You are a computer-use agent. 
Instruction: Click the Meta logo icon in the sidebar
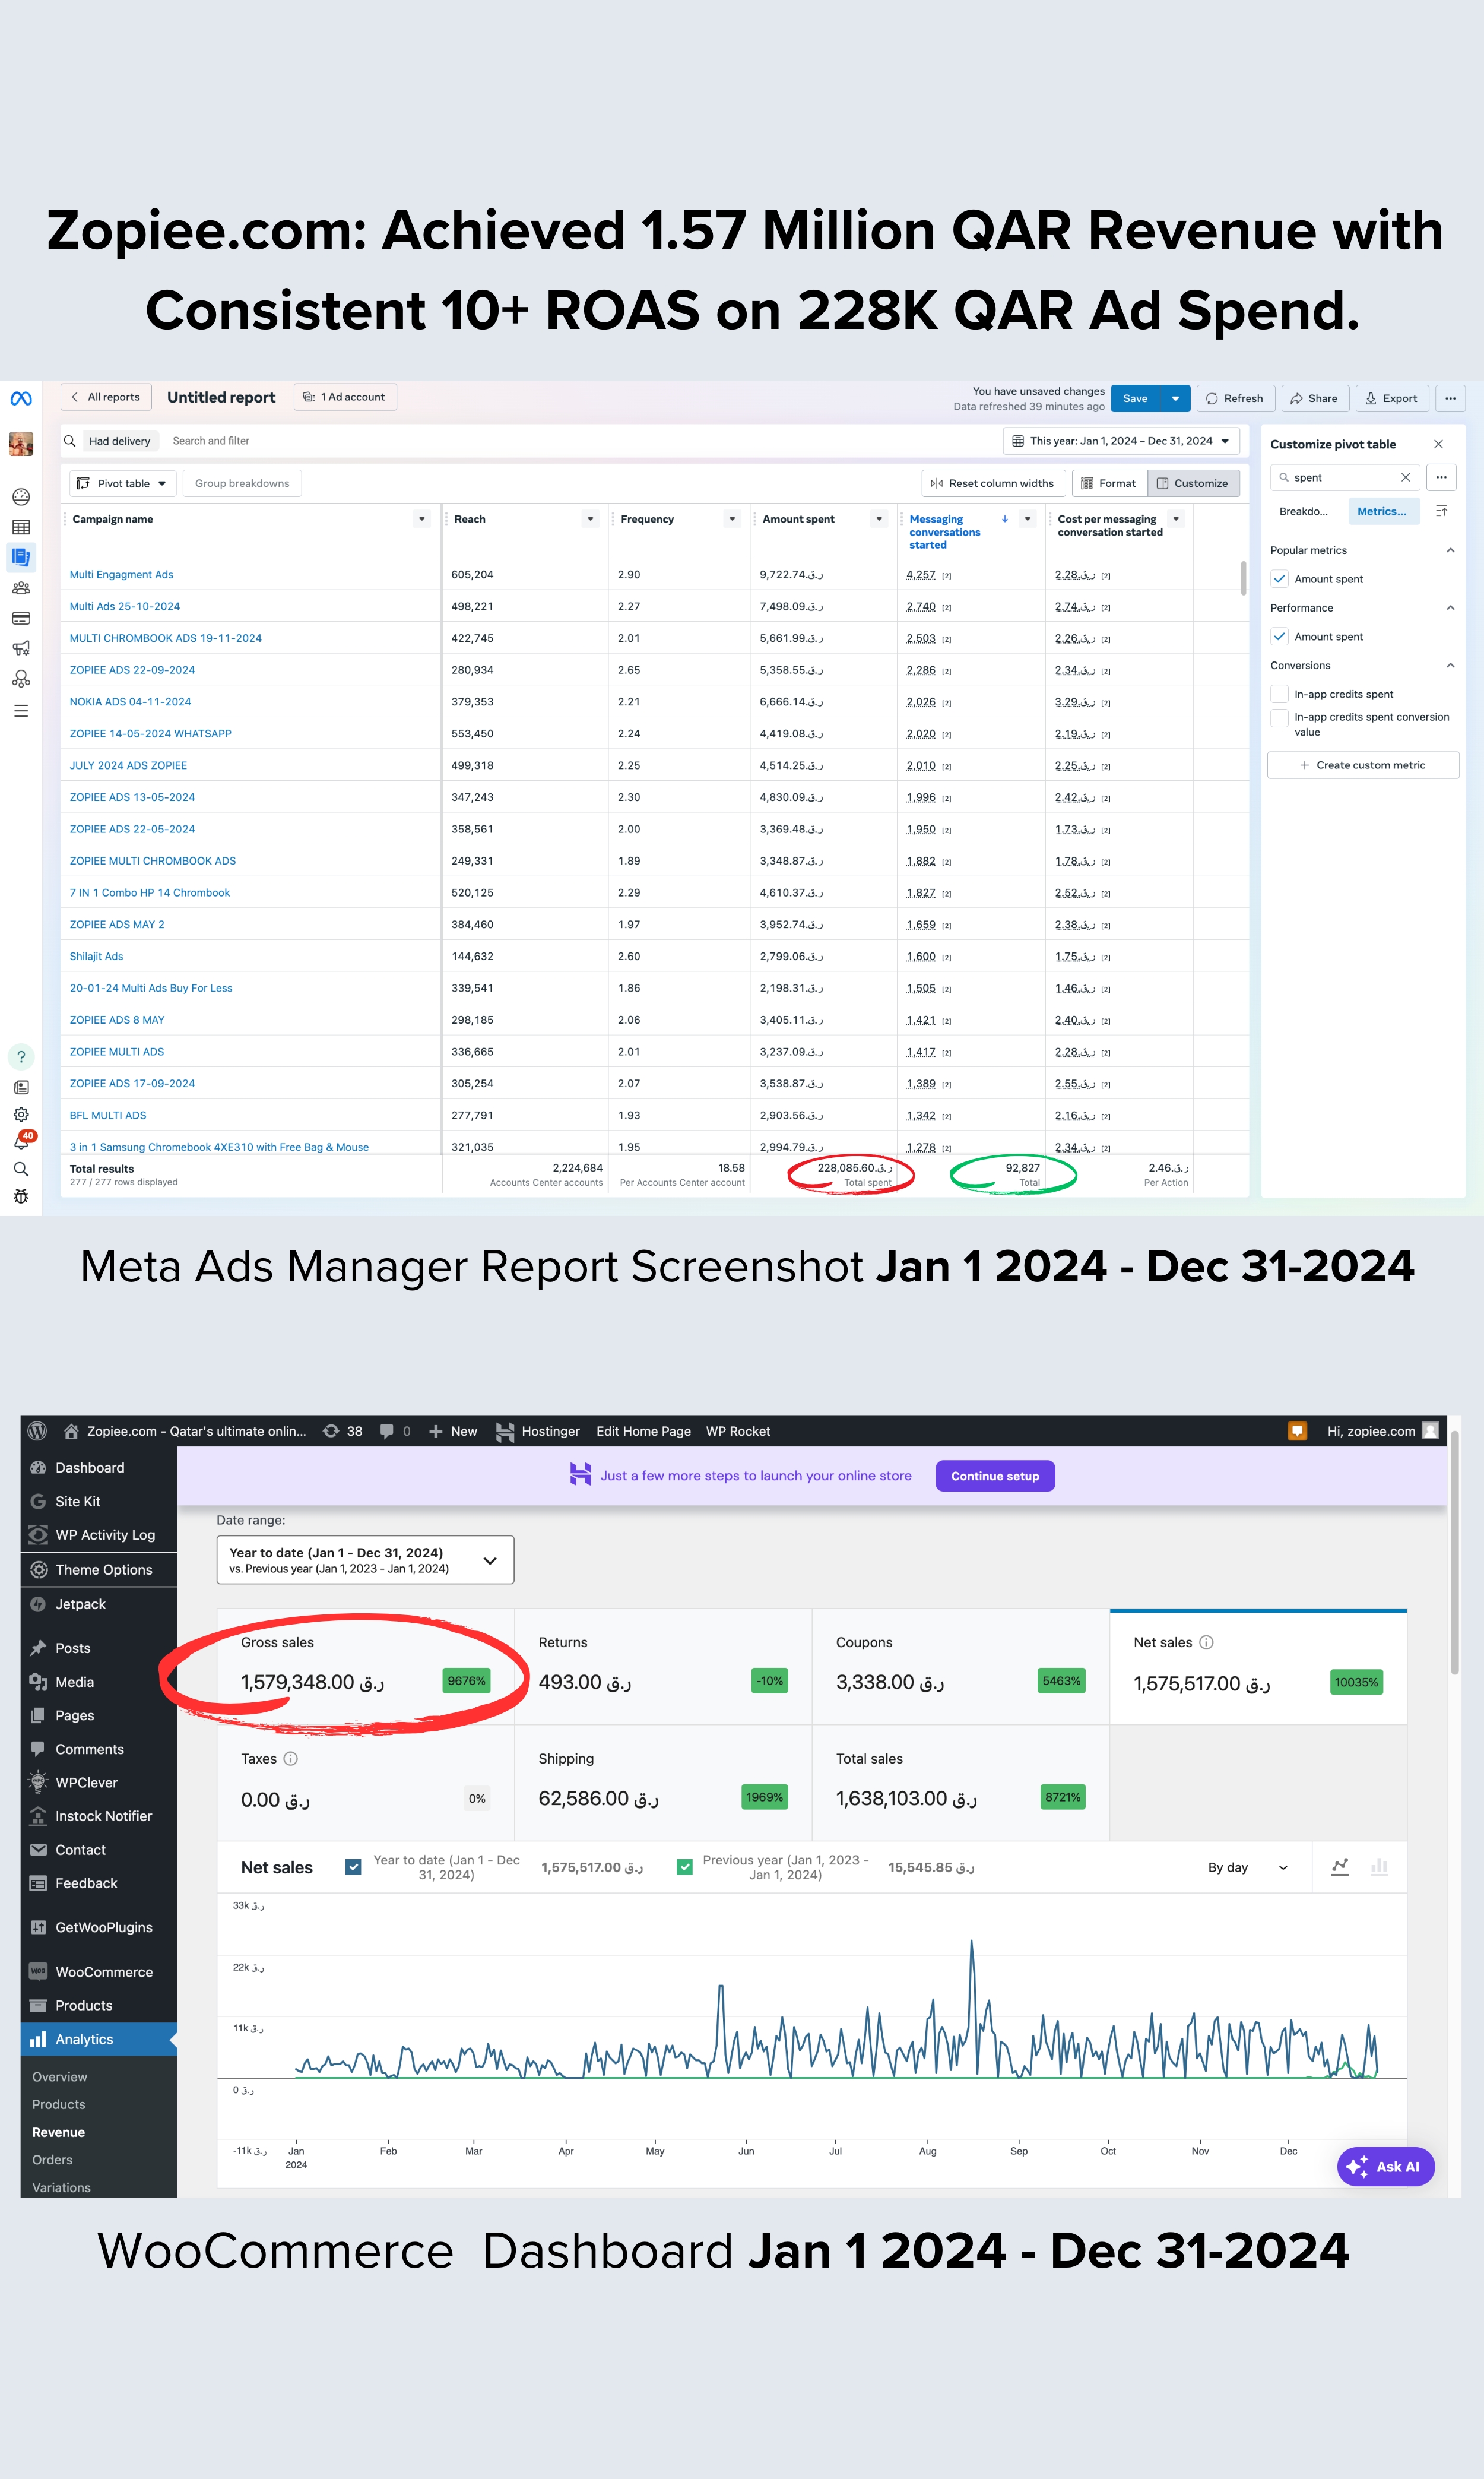tap(21, 398)
